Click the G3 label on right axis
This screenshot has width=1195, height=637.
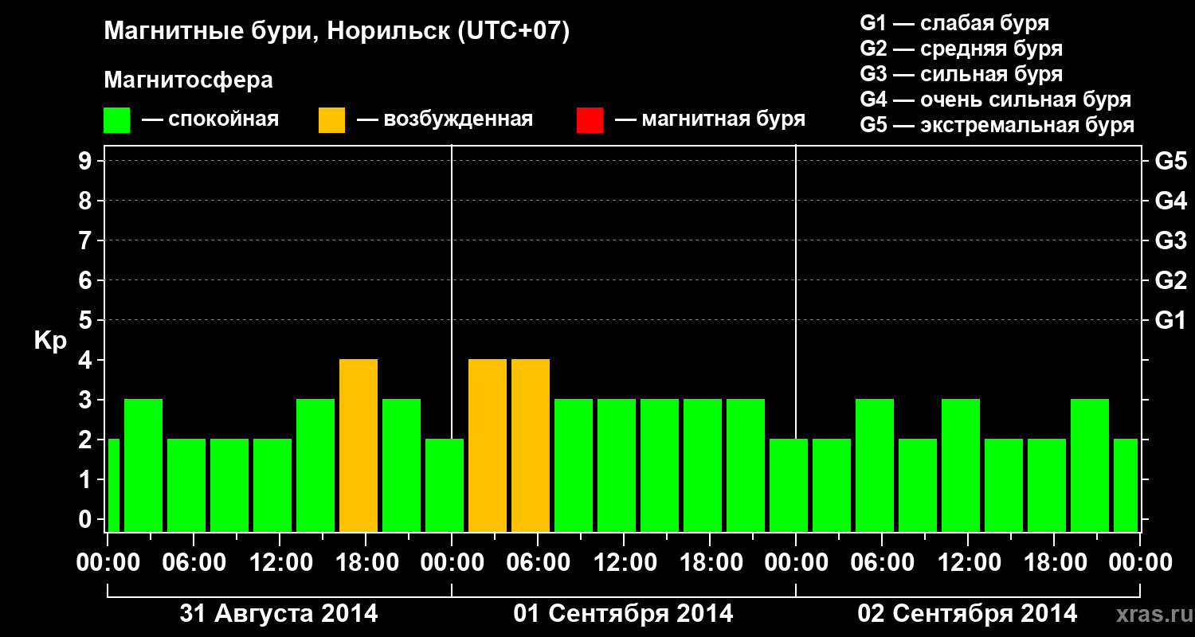coord(1171,241)
